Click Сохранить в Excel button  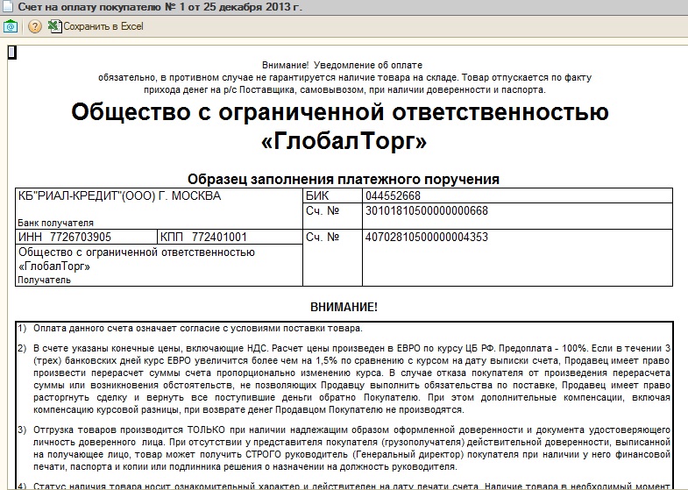point(96,26)
